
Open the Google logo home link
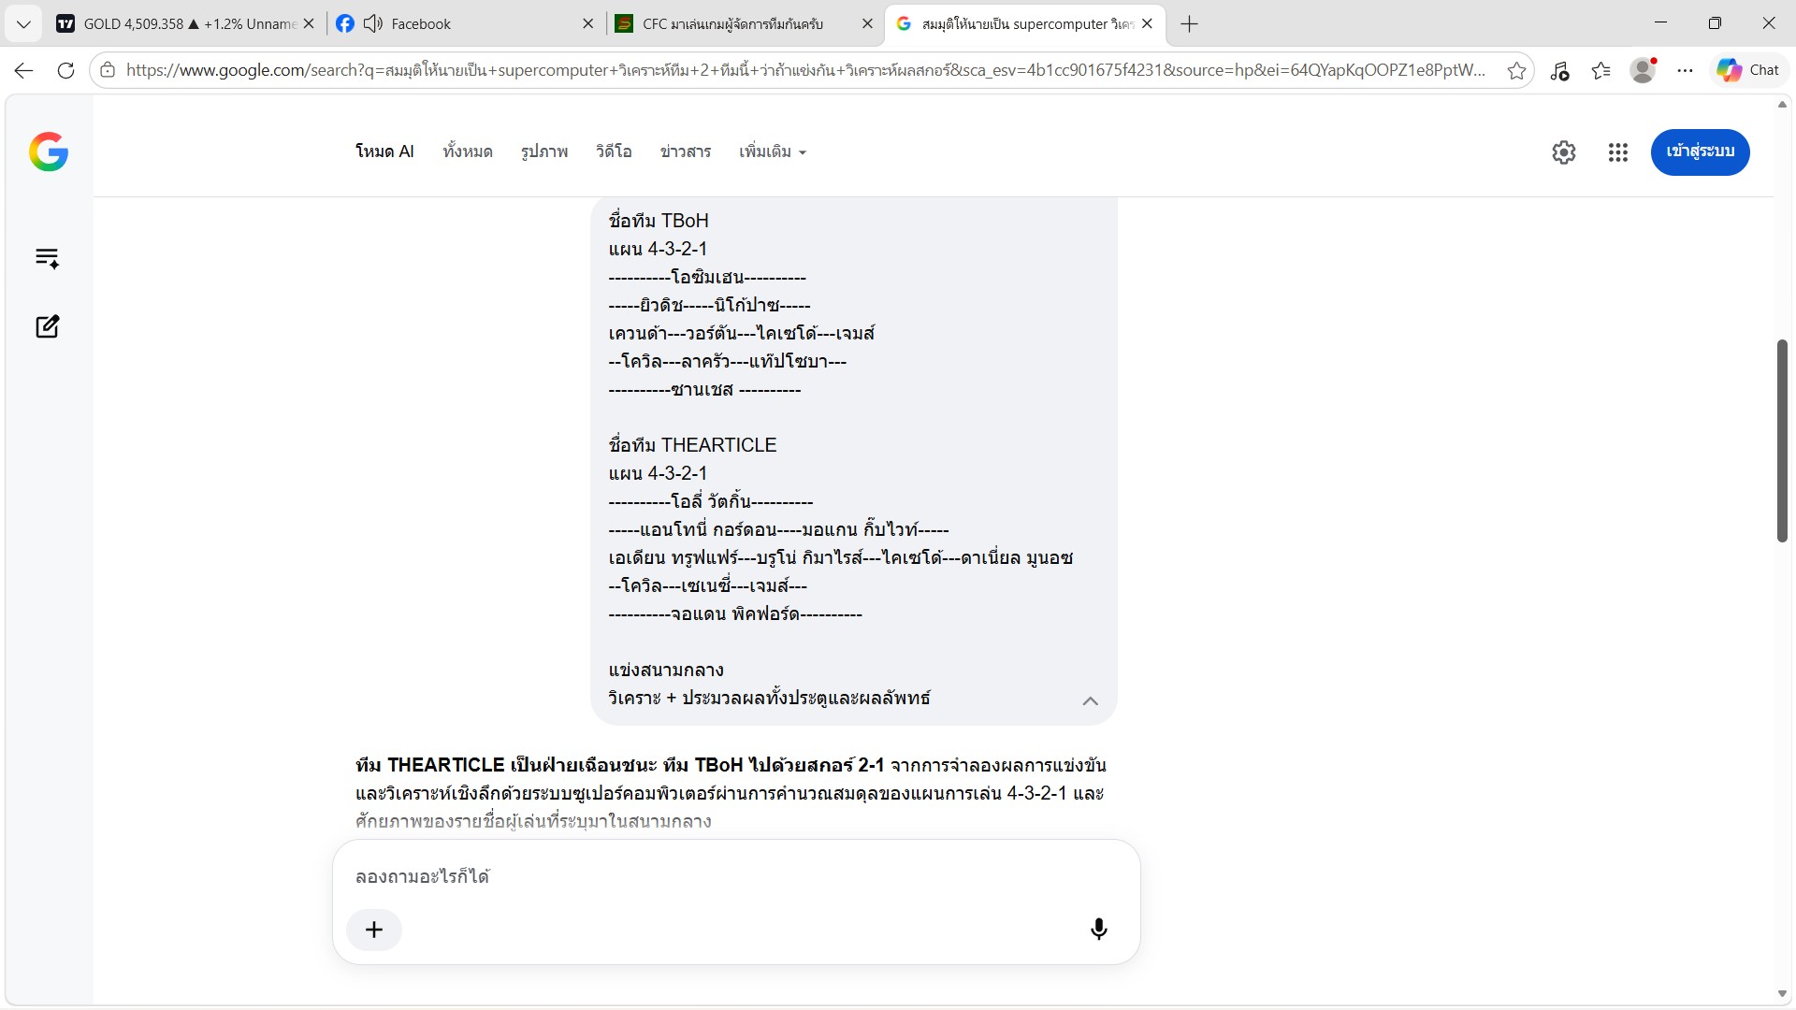(49, 151)
